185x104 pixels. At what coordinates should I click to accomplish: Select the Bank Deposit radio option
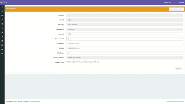click(84, 62)
